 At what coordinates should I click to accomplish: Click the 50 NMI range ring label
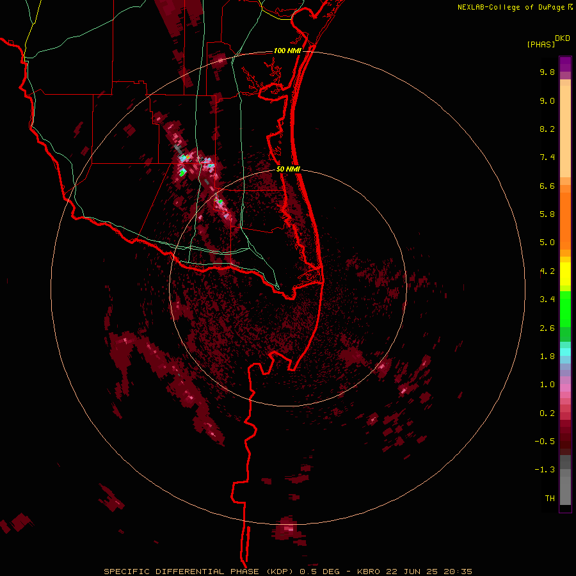(x=288, y=170)
